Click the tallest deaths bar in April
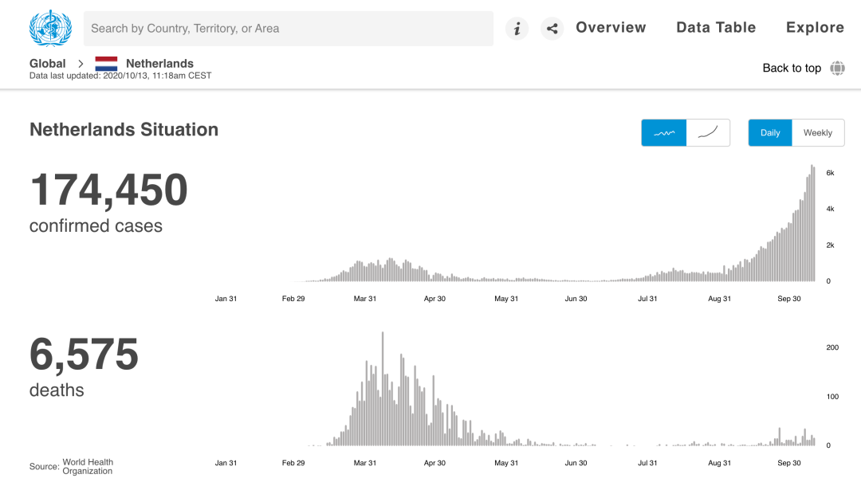This screenshot has width=861, height=490. coord(383,389)
